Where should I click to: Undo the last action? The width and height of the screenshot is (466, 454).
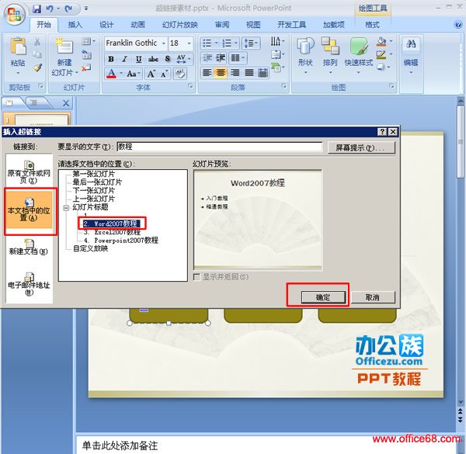point(50,9)
